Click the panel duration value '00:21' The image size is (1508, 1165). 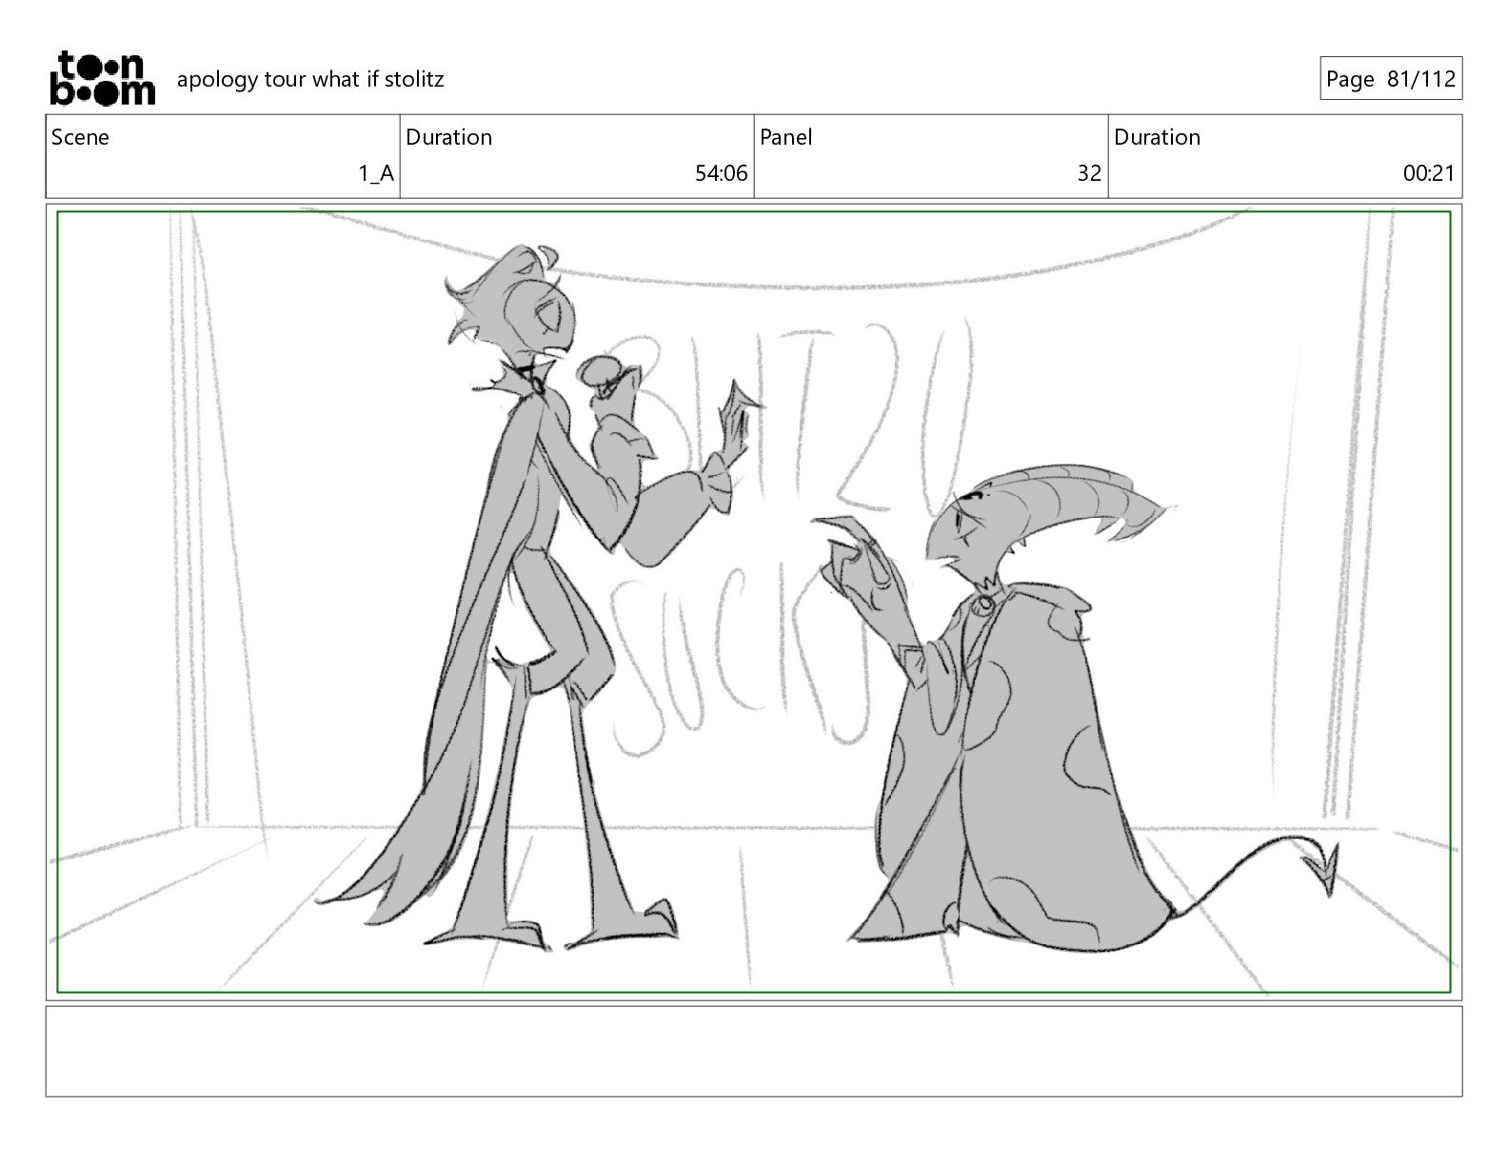tap(1429, 173)
